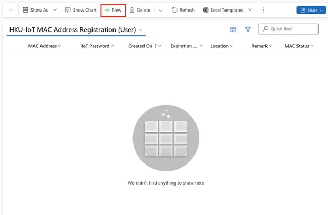Expand the Excel Templates dropdown arrow
Screen dimensions: 328x215
click(250, 10)
